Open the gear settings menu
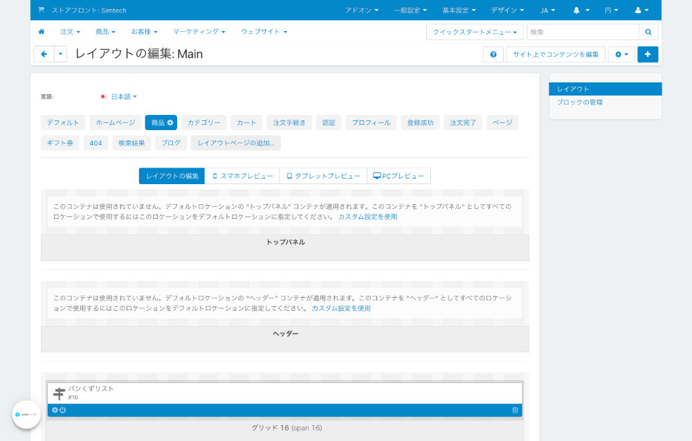This screenshot has height=441, width=692. click(621, 54)
